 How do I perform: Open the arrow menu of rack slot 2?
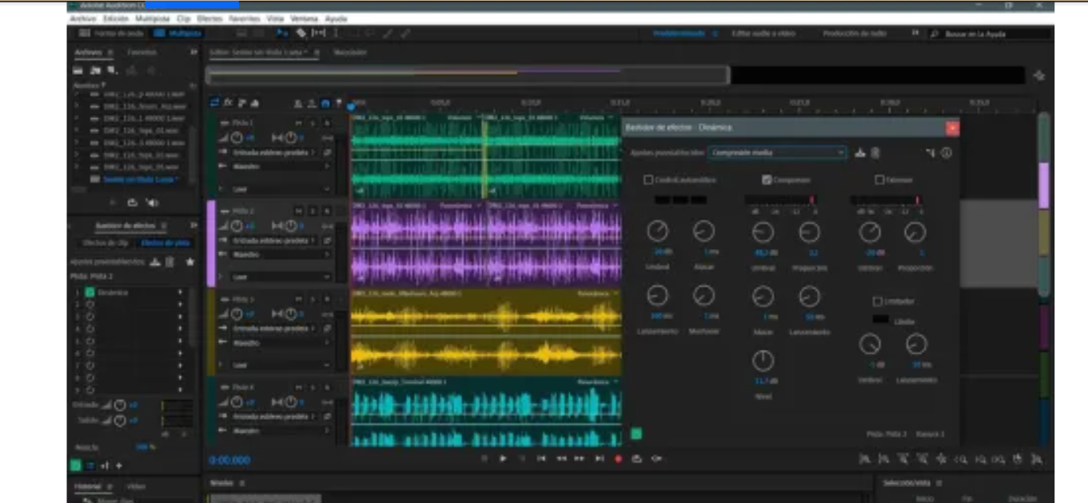click(179, 304)
